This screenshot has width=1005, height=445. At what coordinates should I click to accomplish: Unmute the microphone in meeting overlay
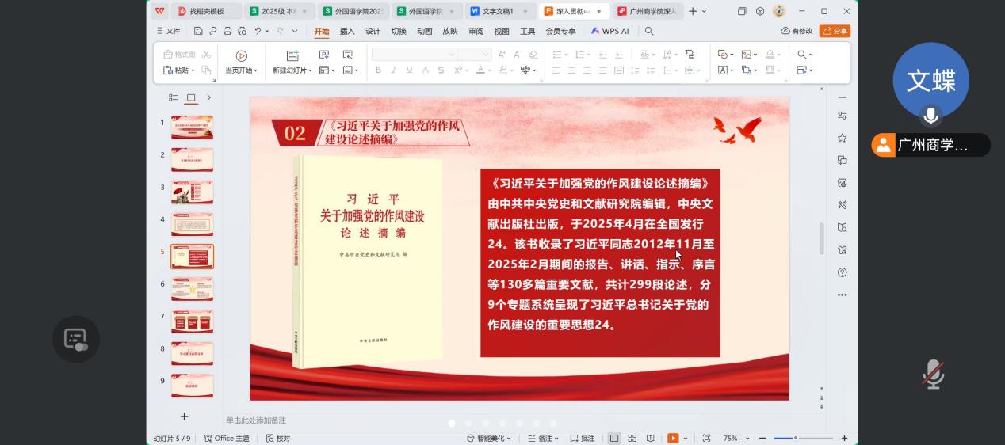pyautogui.click(x=933, y=374)
